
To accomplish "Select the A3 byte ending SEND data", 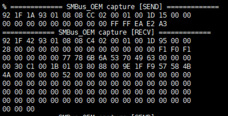I will click(x=163, y=24).
